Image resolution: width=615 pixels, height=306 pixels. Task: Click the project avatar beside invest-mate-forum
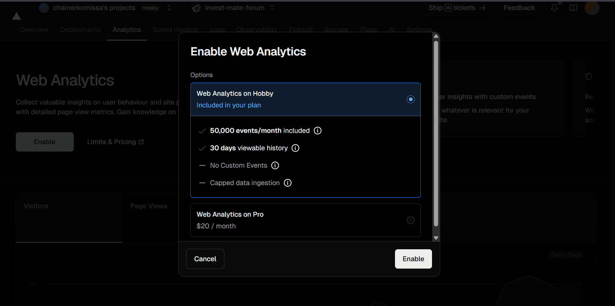pyautogui.click(x=196, y=7)
